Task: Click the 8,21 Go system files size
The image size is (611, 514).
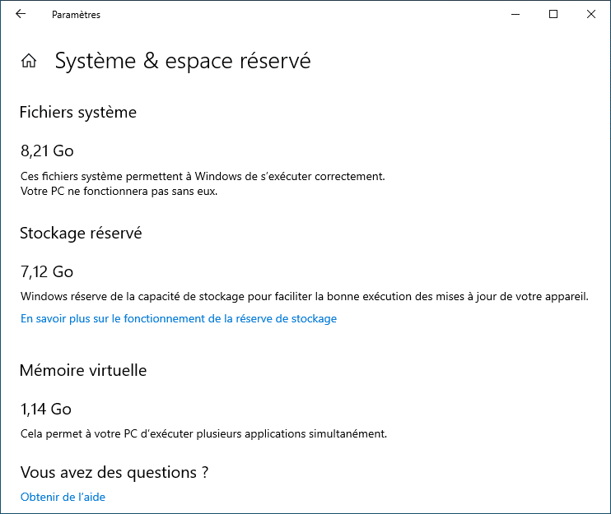Action: [x=47, y=150]
